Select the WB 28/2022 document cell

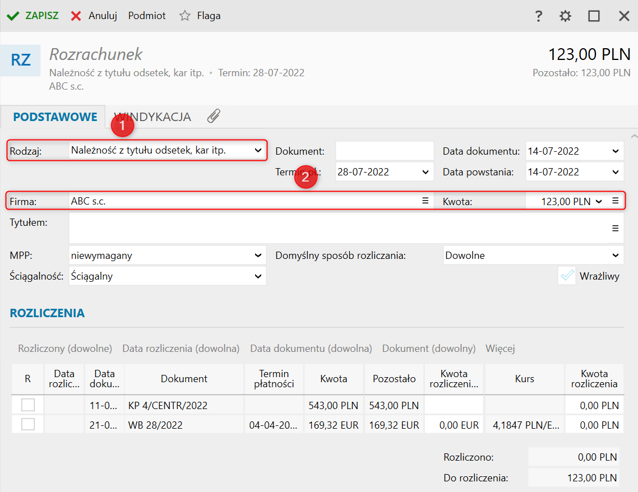pyautogui.click(x=184, y=425)
